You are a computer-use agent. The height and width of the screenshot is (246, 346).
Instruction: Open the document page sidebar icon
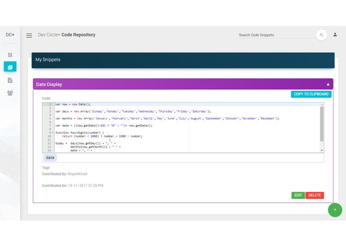click(x=10, y=80)
